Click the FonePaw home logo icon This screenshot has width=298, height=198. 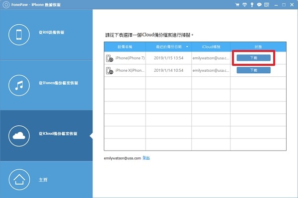tap(6, 5)
